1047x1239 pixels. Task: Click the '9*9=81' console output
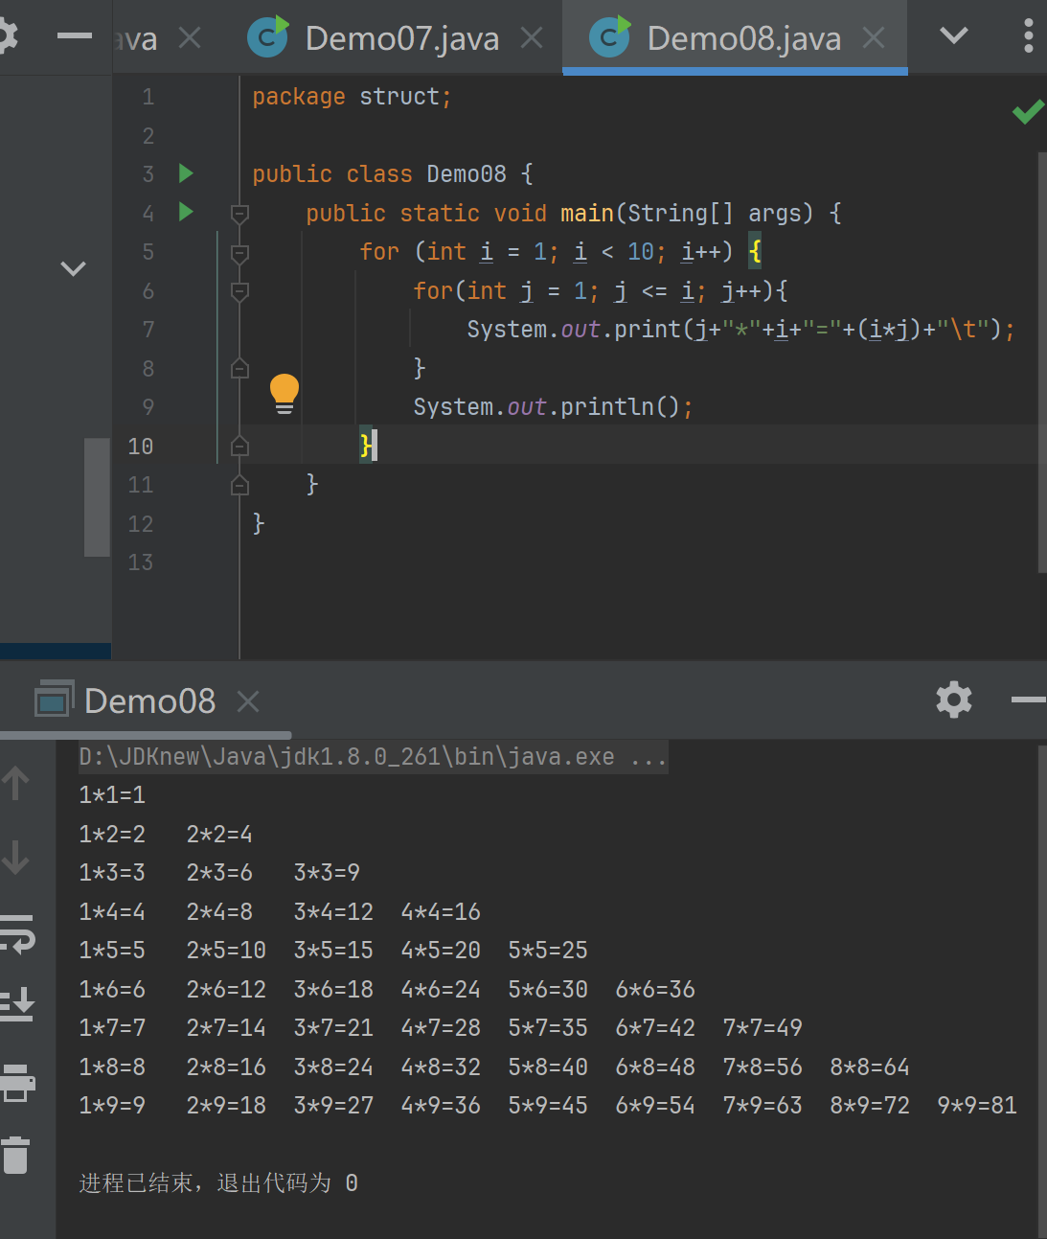click(x=977, y=1106)
